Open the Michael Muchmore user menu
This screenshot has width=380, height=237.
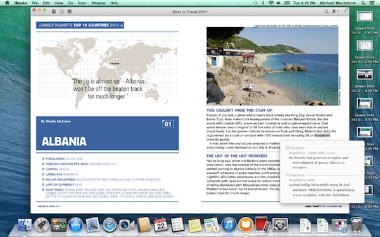[338, 3]
